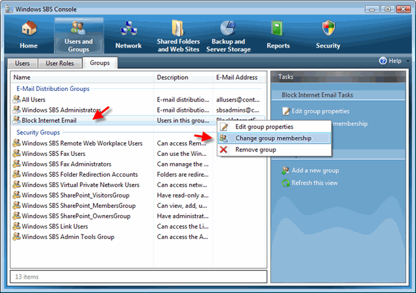This screenshot has width=416, height=293.
Task: Select Windows SBS SharePoint_VisitorsGroup row
Action: coord(138,195)
